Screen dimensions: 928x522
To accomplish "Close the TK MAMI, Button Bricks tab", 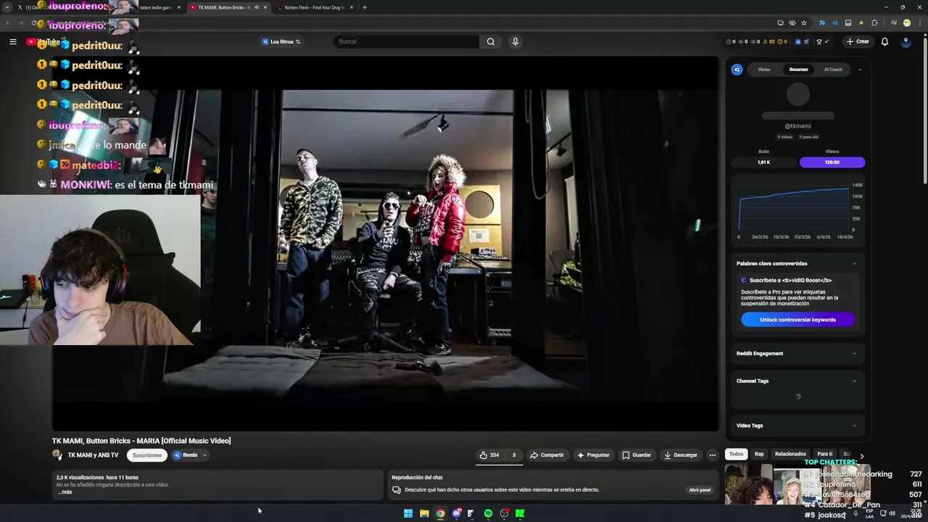I will point(265,7).
